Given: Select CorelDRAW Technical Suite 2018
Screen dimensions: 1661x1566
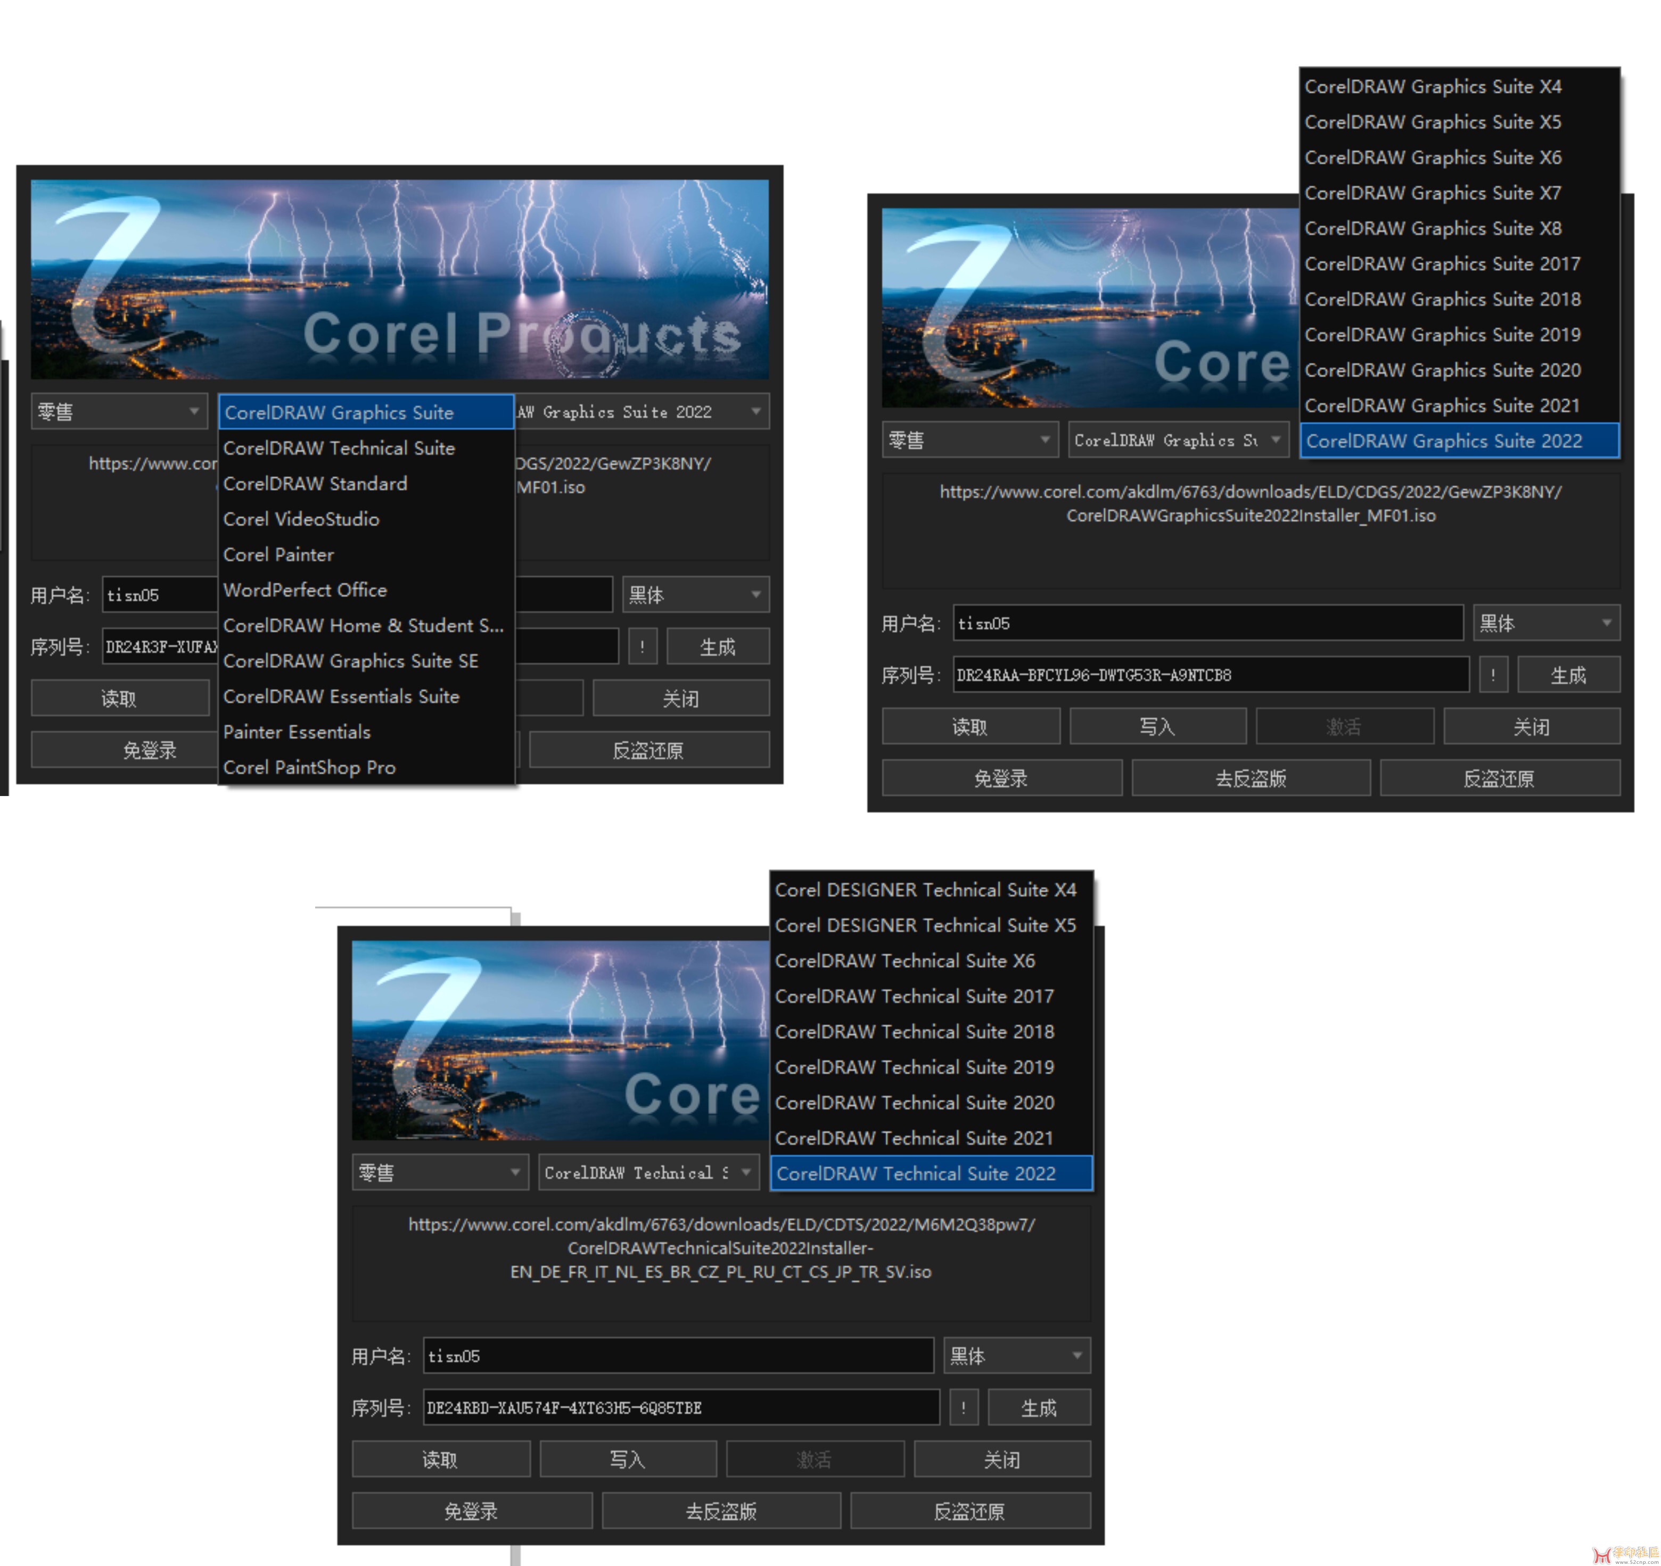Looking at the screenshot, I should pos(932,1031).
